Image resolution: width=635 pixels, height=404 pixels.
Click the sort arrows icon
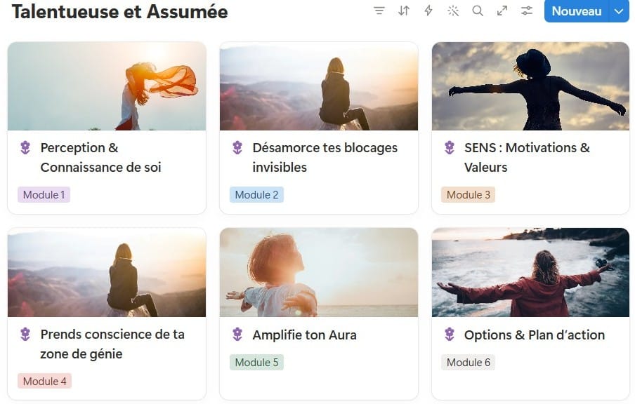point(404,11)
